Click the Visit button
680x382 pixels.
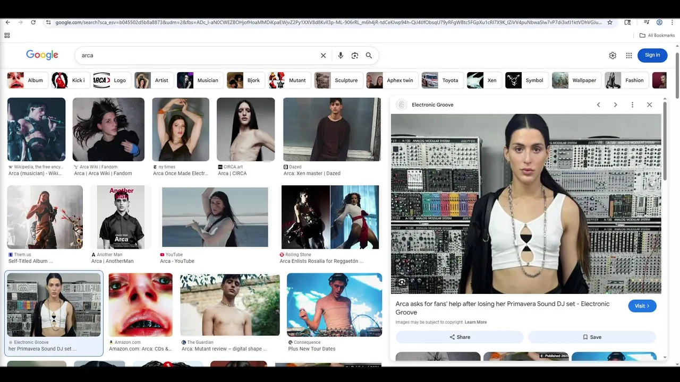tap(642, 306)
